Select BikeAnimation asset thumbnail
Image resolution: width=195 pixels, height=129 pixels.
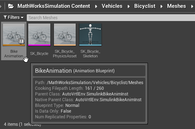(14, 35)
